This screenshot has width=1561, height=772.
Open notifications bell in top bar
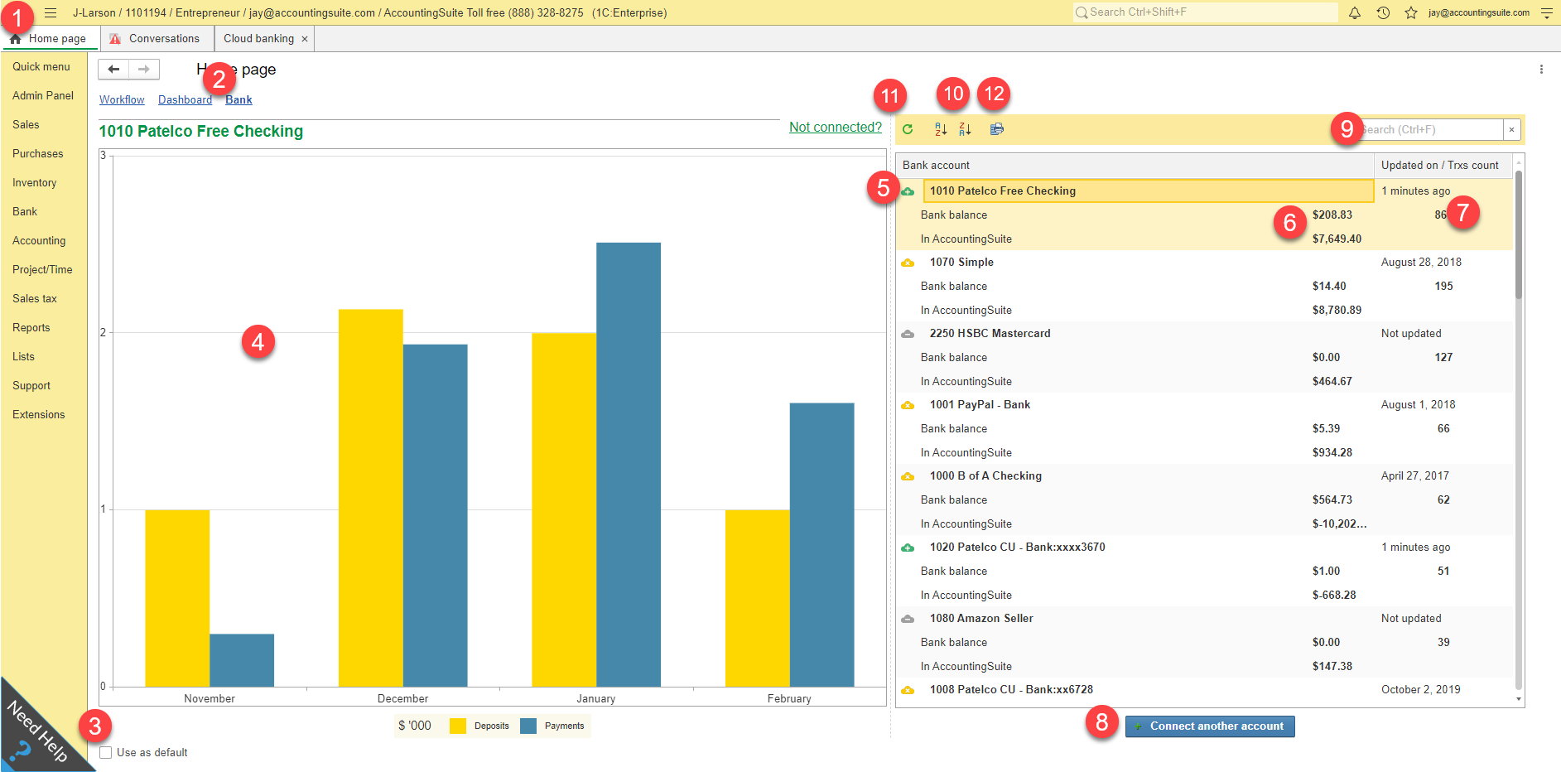coord(1355,13)
